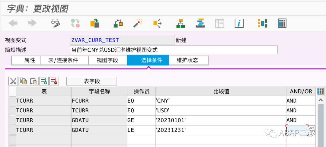
Task: Open the information 'i' icon
Action: coord(239,23)
